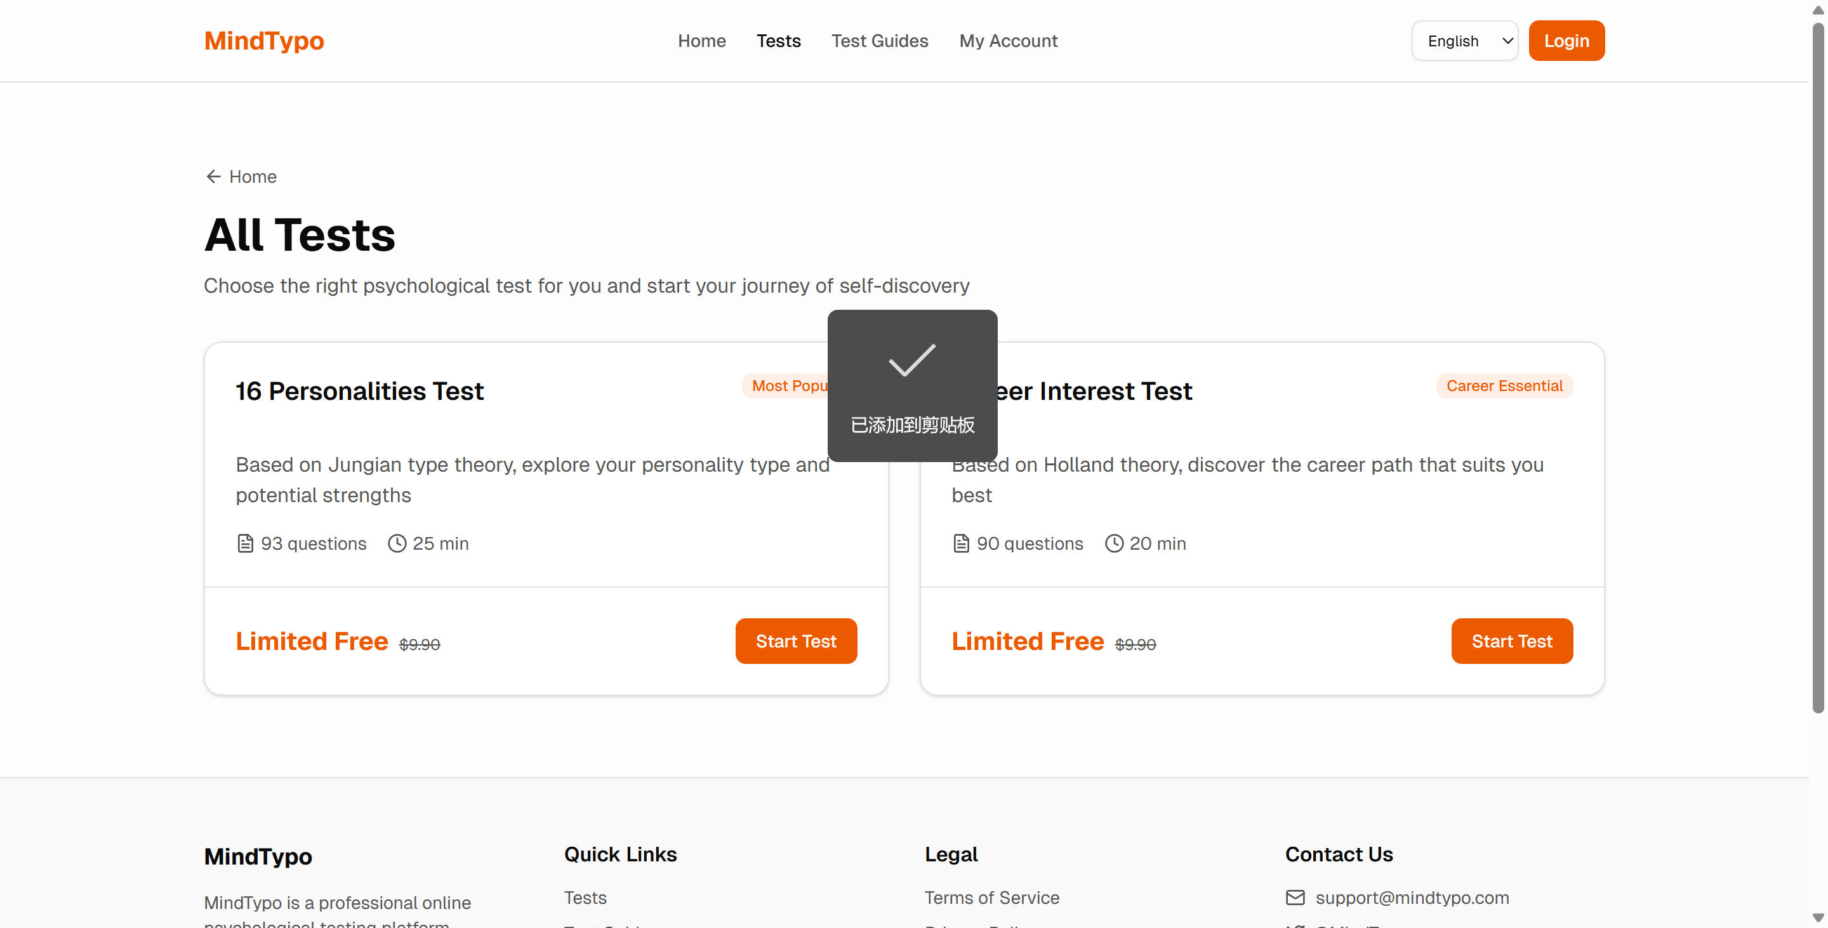Click the Contact Us footer heading
The height and width of the screenshot is (928, 1828).
tap(1339, 854)
